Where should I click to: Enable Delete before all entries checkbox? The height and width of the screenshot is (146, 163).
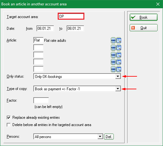(x=9, y=125)
